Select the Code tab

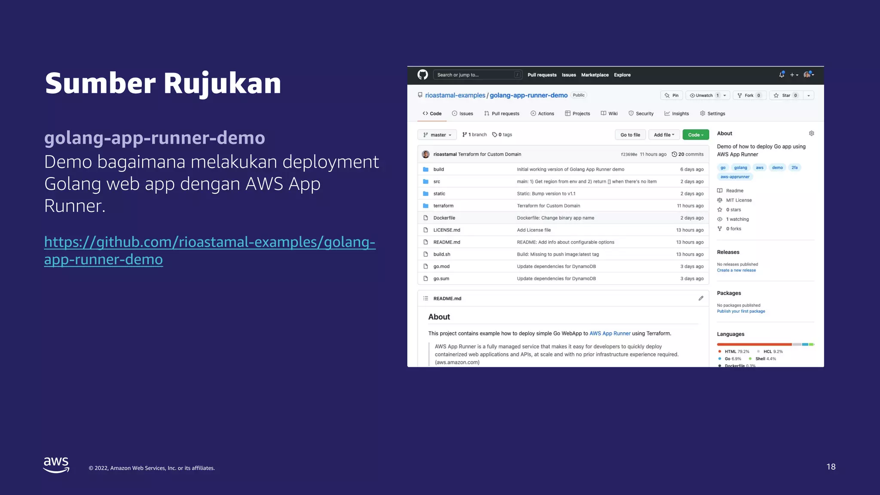[x=432, y=113]
